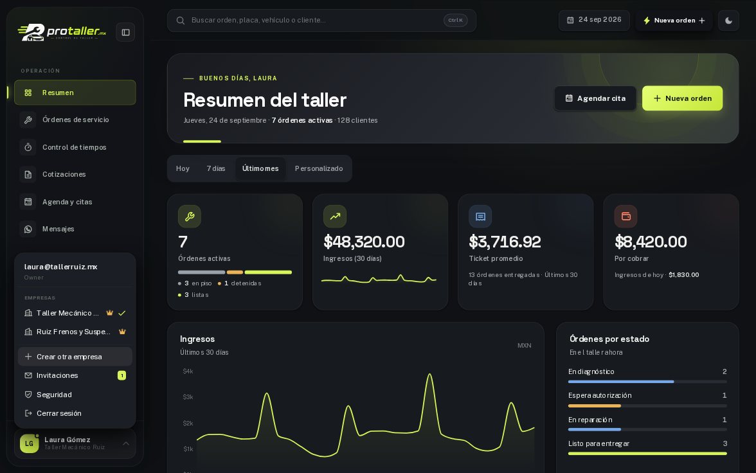Click the Agendar cita button

click(x=595, y=98)
